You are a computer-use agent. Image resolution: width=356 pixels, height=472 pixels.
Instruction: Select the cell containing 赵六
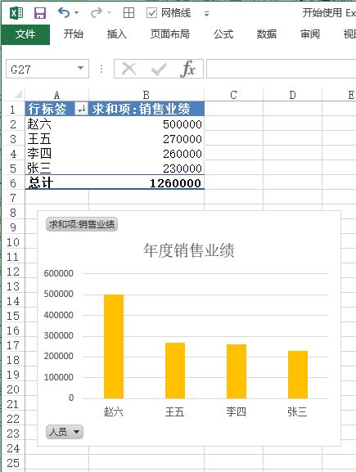click(57, 124)
